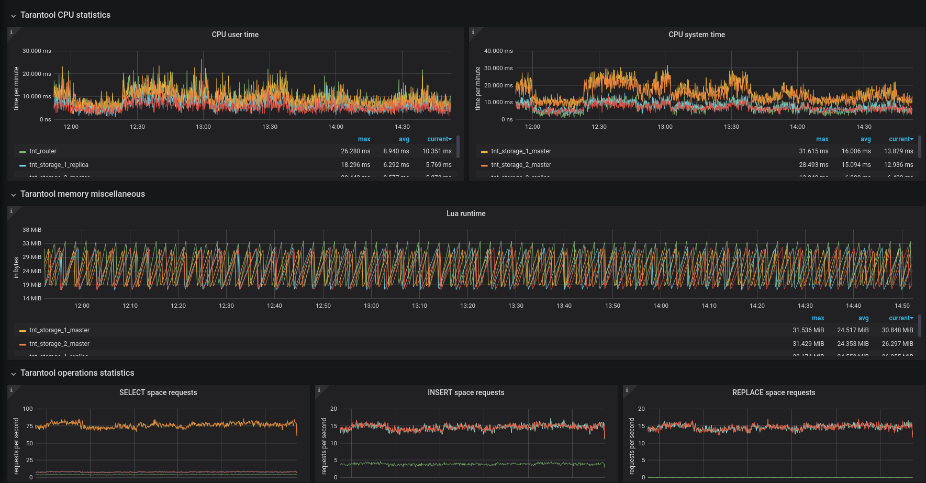This screenshot has width=926, height=483.
Task: Open info icon on INSERT space requests panel
Action: [x=319, y=390]
